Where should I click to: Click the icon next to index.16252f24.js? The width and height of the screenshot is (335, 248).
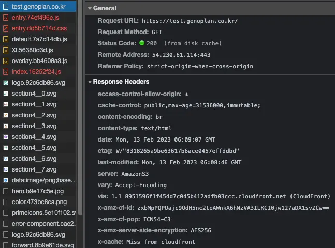(6, 72)
